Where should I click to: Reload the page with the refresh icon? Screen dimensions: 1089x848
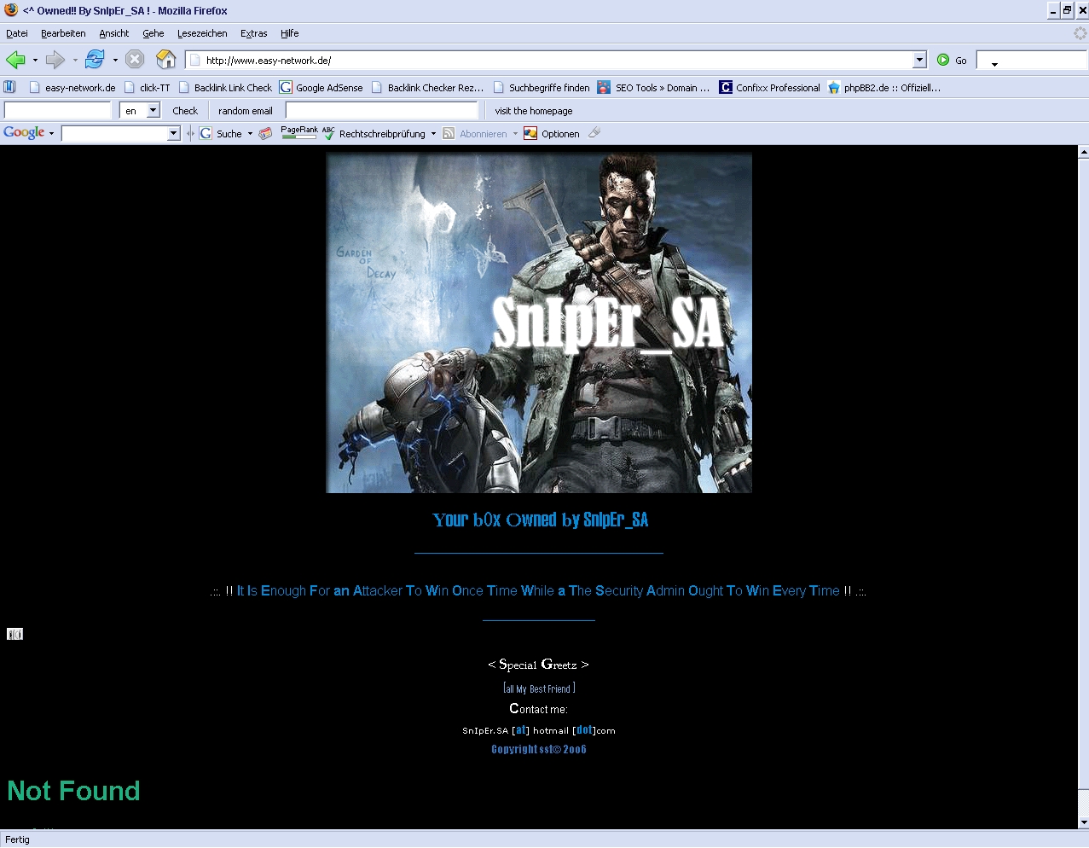95,60
